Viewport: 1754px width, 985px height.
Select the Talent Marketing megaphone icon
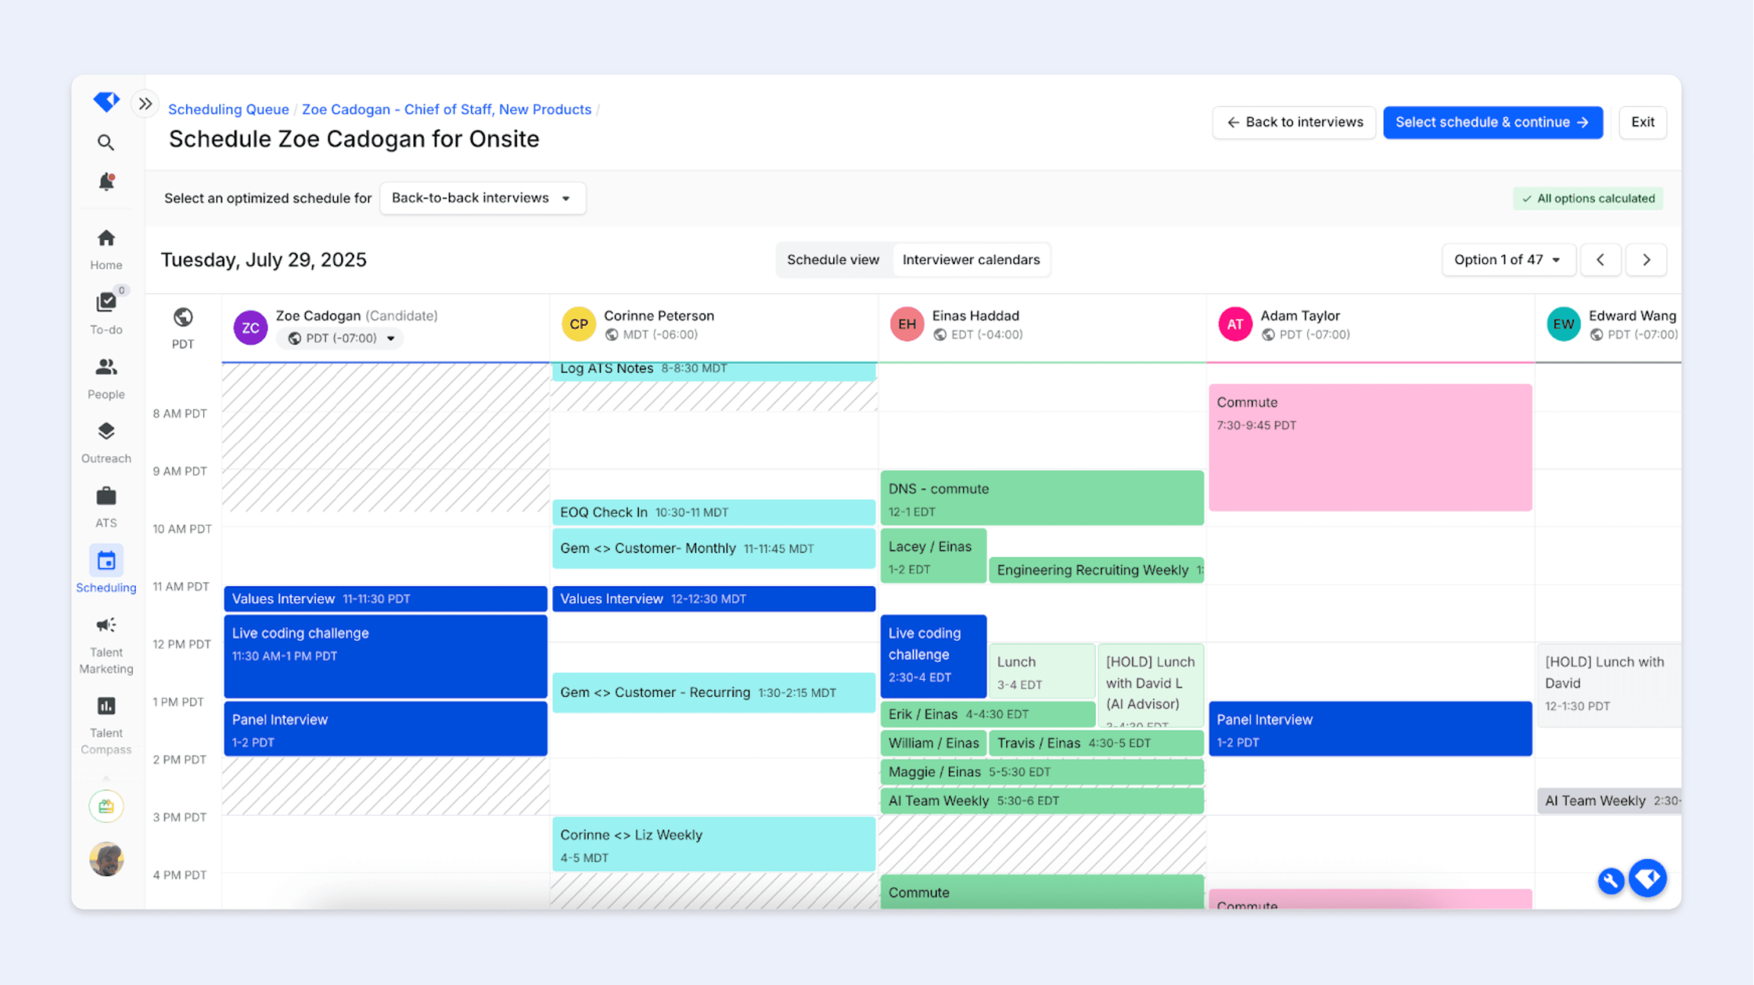(x=106, y=625)
